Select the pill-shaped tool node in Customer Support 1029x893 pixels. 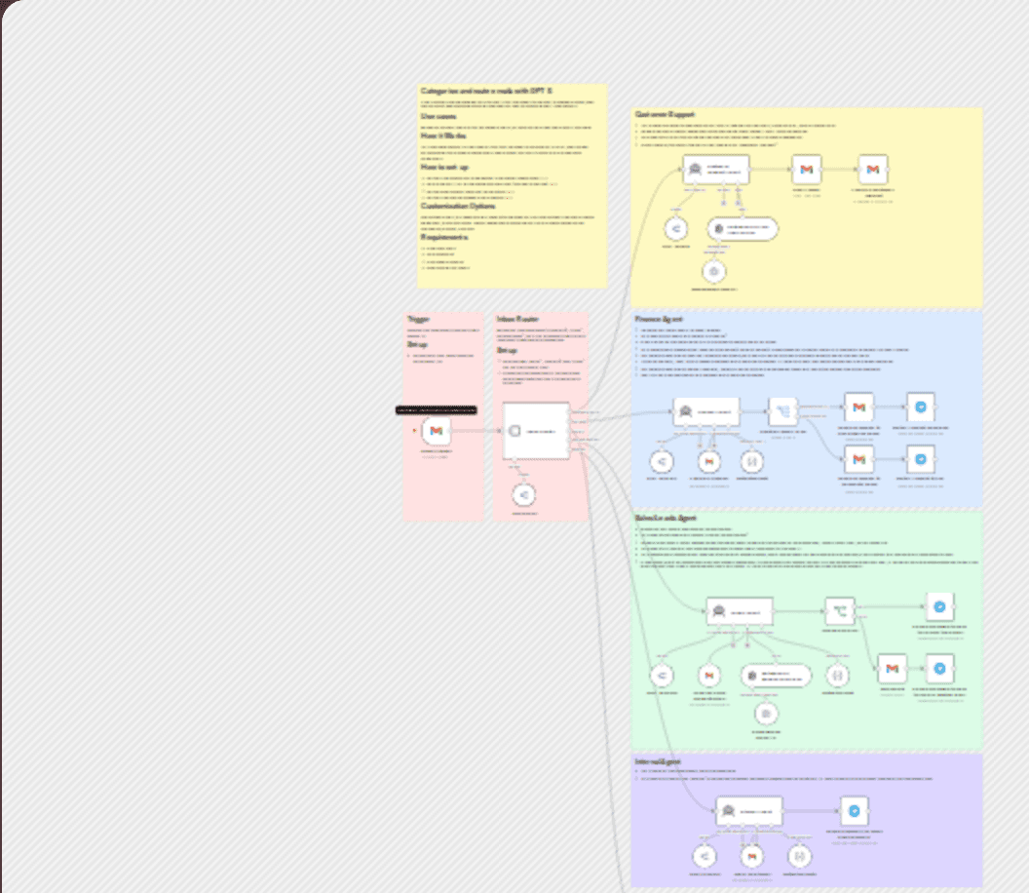tap(743, 229)
